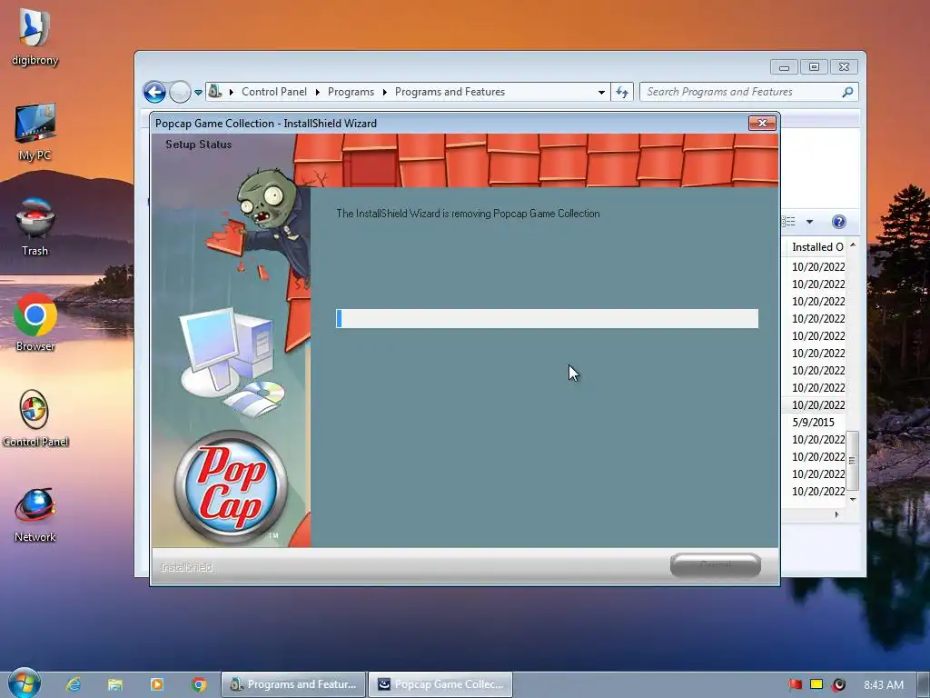Open the media player taskbar icon

[x=157, y=684]
